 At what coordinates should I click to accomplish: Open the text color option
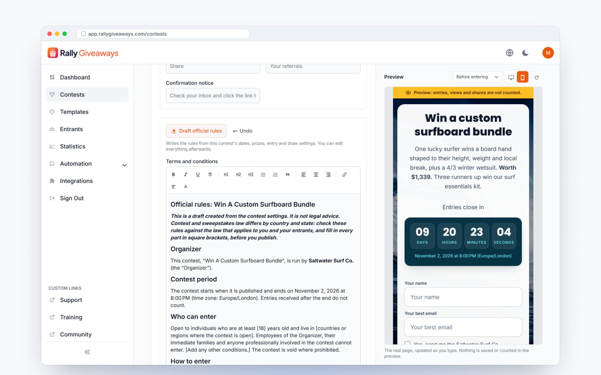pos(186,187)
